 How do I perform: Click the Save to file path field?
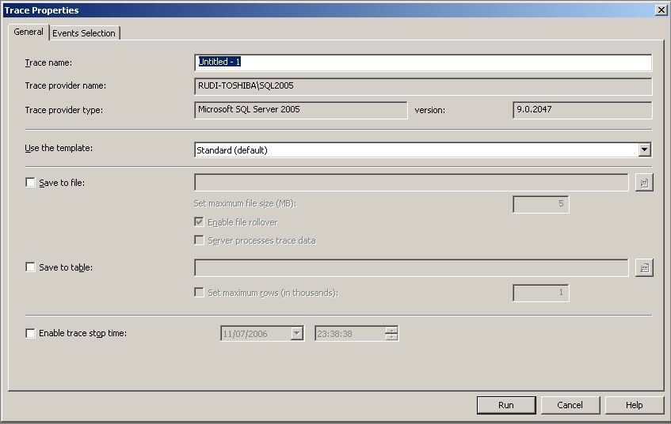pos(411,183)
